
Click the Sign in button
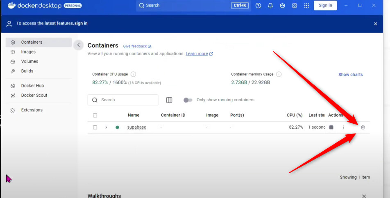point(325,5)
